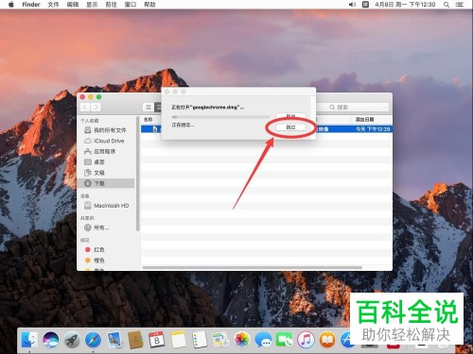Open the Apple menu
This screenshot has height=354, width=473.
click(x=11, y=5)
